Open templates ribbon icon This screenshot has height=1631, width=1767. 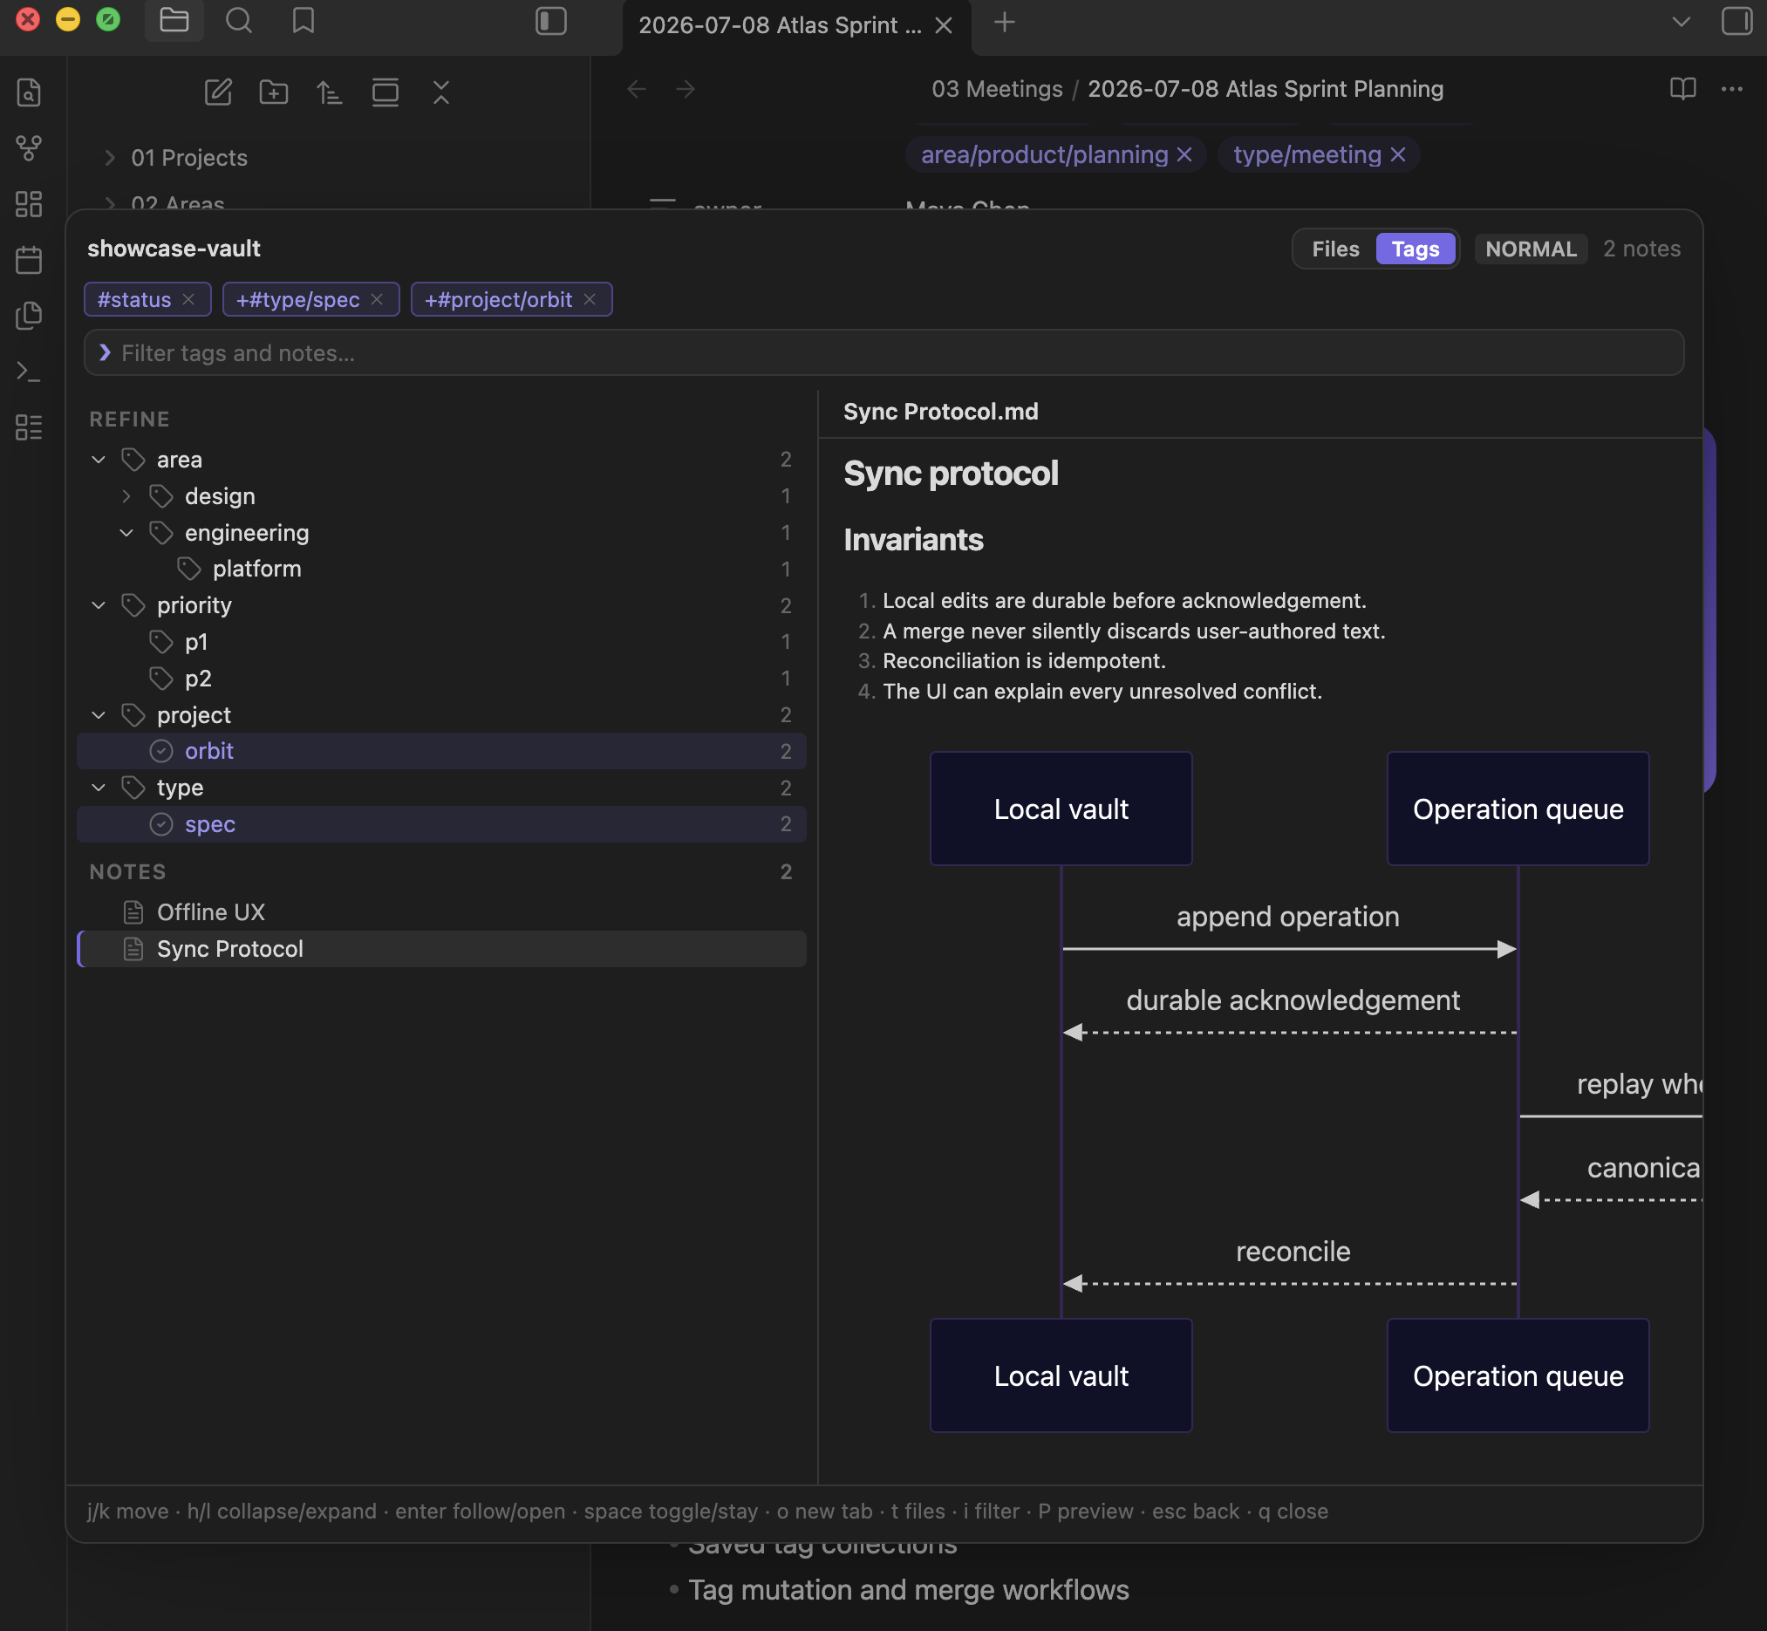pyautogui.click(x=28, y=316)
